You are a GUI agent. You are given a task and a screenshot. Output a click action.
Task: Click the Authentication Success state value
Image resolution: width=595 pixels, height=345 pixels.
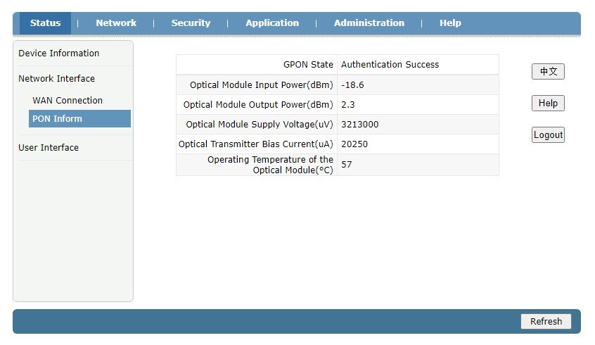[x=390, y=65]
